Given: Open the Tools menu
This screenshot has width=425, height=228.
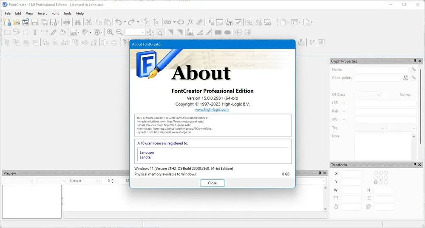Looking at the screenshot, I should (x=68, y=13).
